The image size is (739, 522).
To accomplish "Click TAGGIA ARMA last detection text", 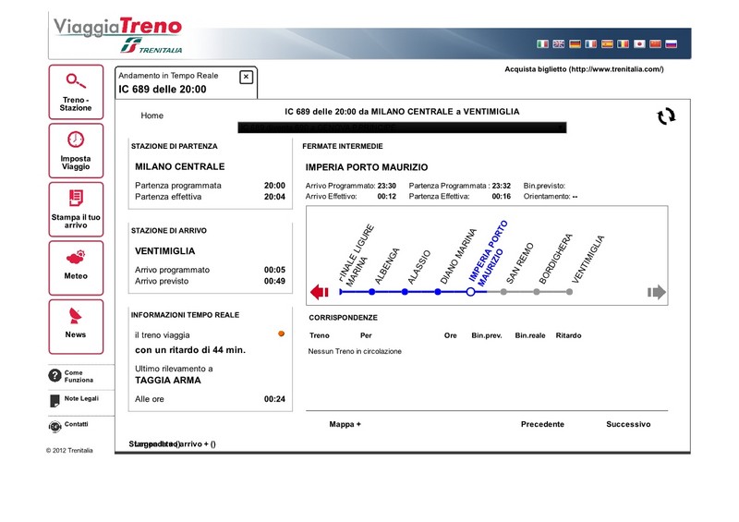I will (x=168, y=380).
